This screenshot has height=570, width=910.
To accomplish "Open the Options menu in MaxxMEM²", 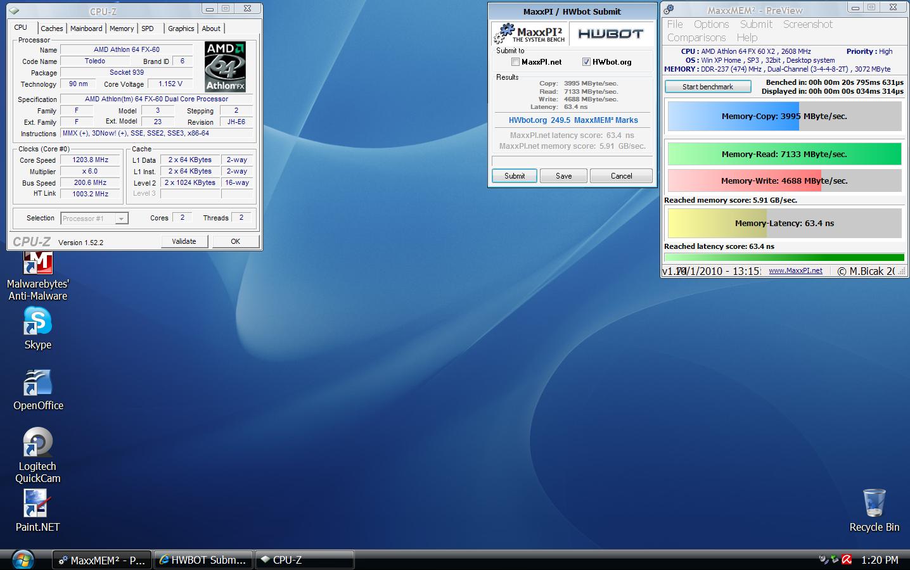I will tap(711, 24).
